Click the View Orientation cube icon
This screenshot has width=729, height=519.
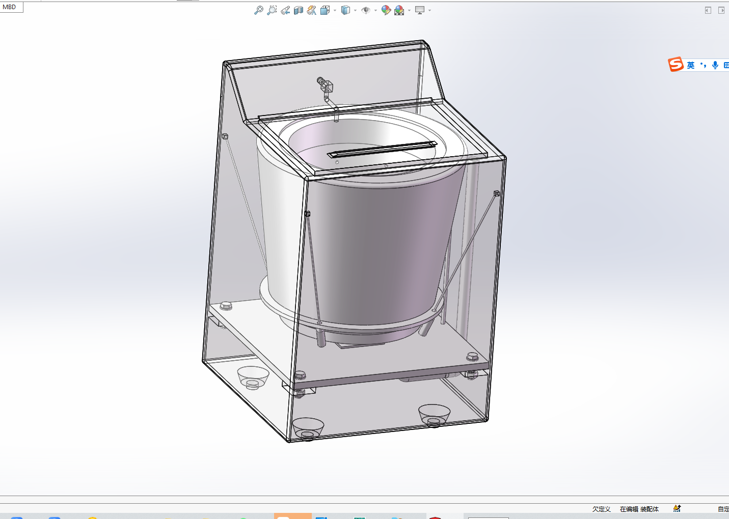[x=325, y=10]
